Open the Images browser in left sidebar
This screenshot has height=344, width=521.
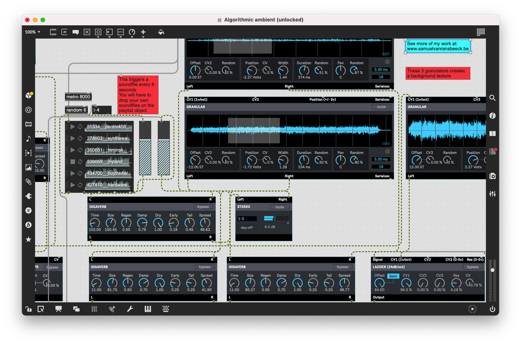tap(29, 167)
